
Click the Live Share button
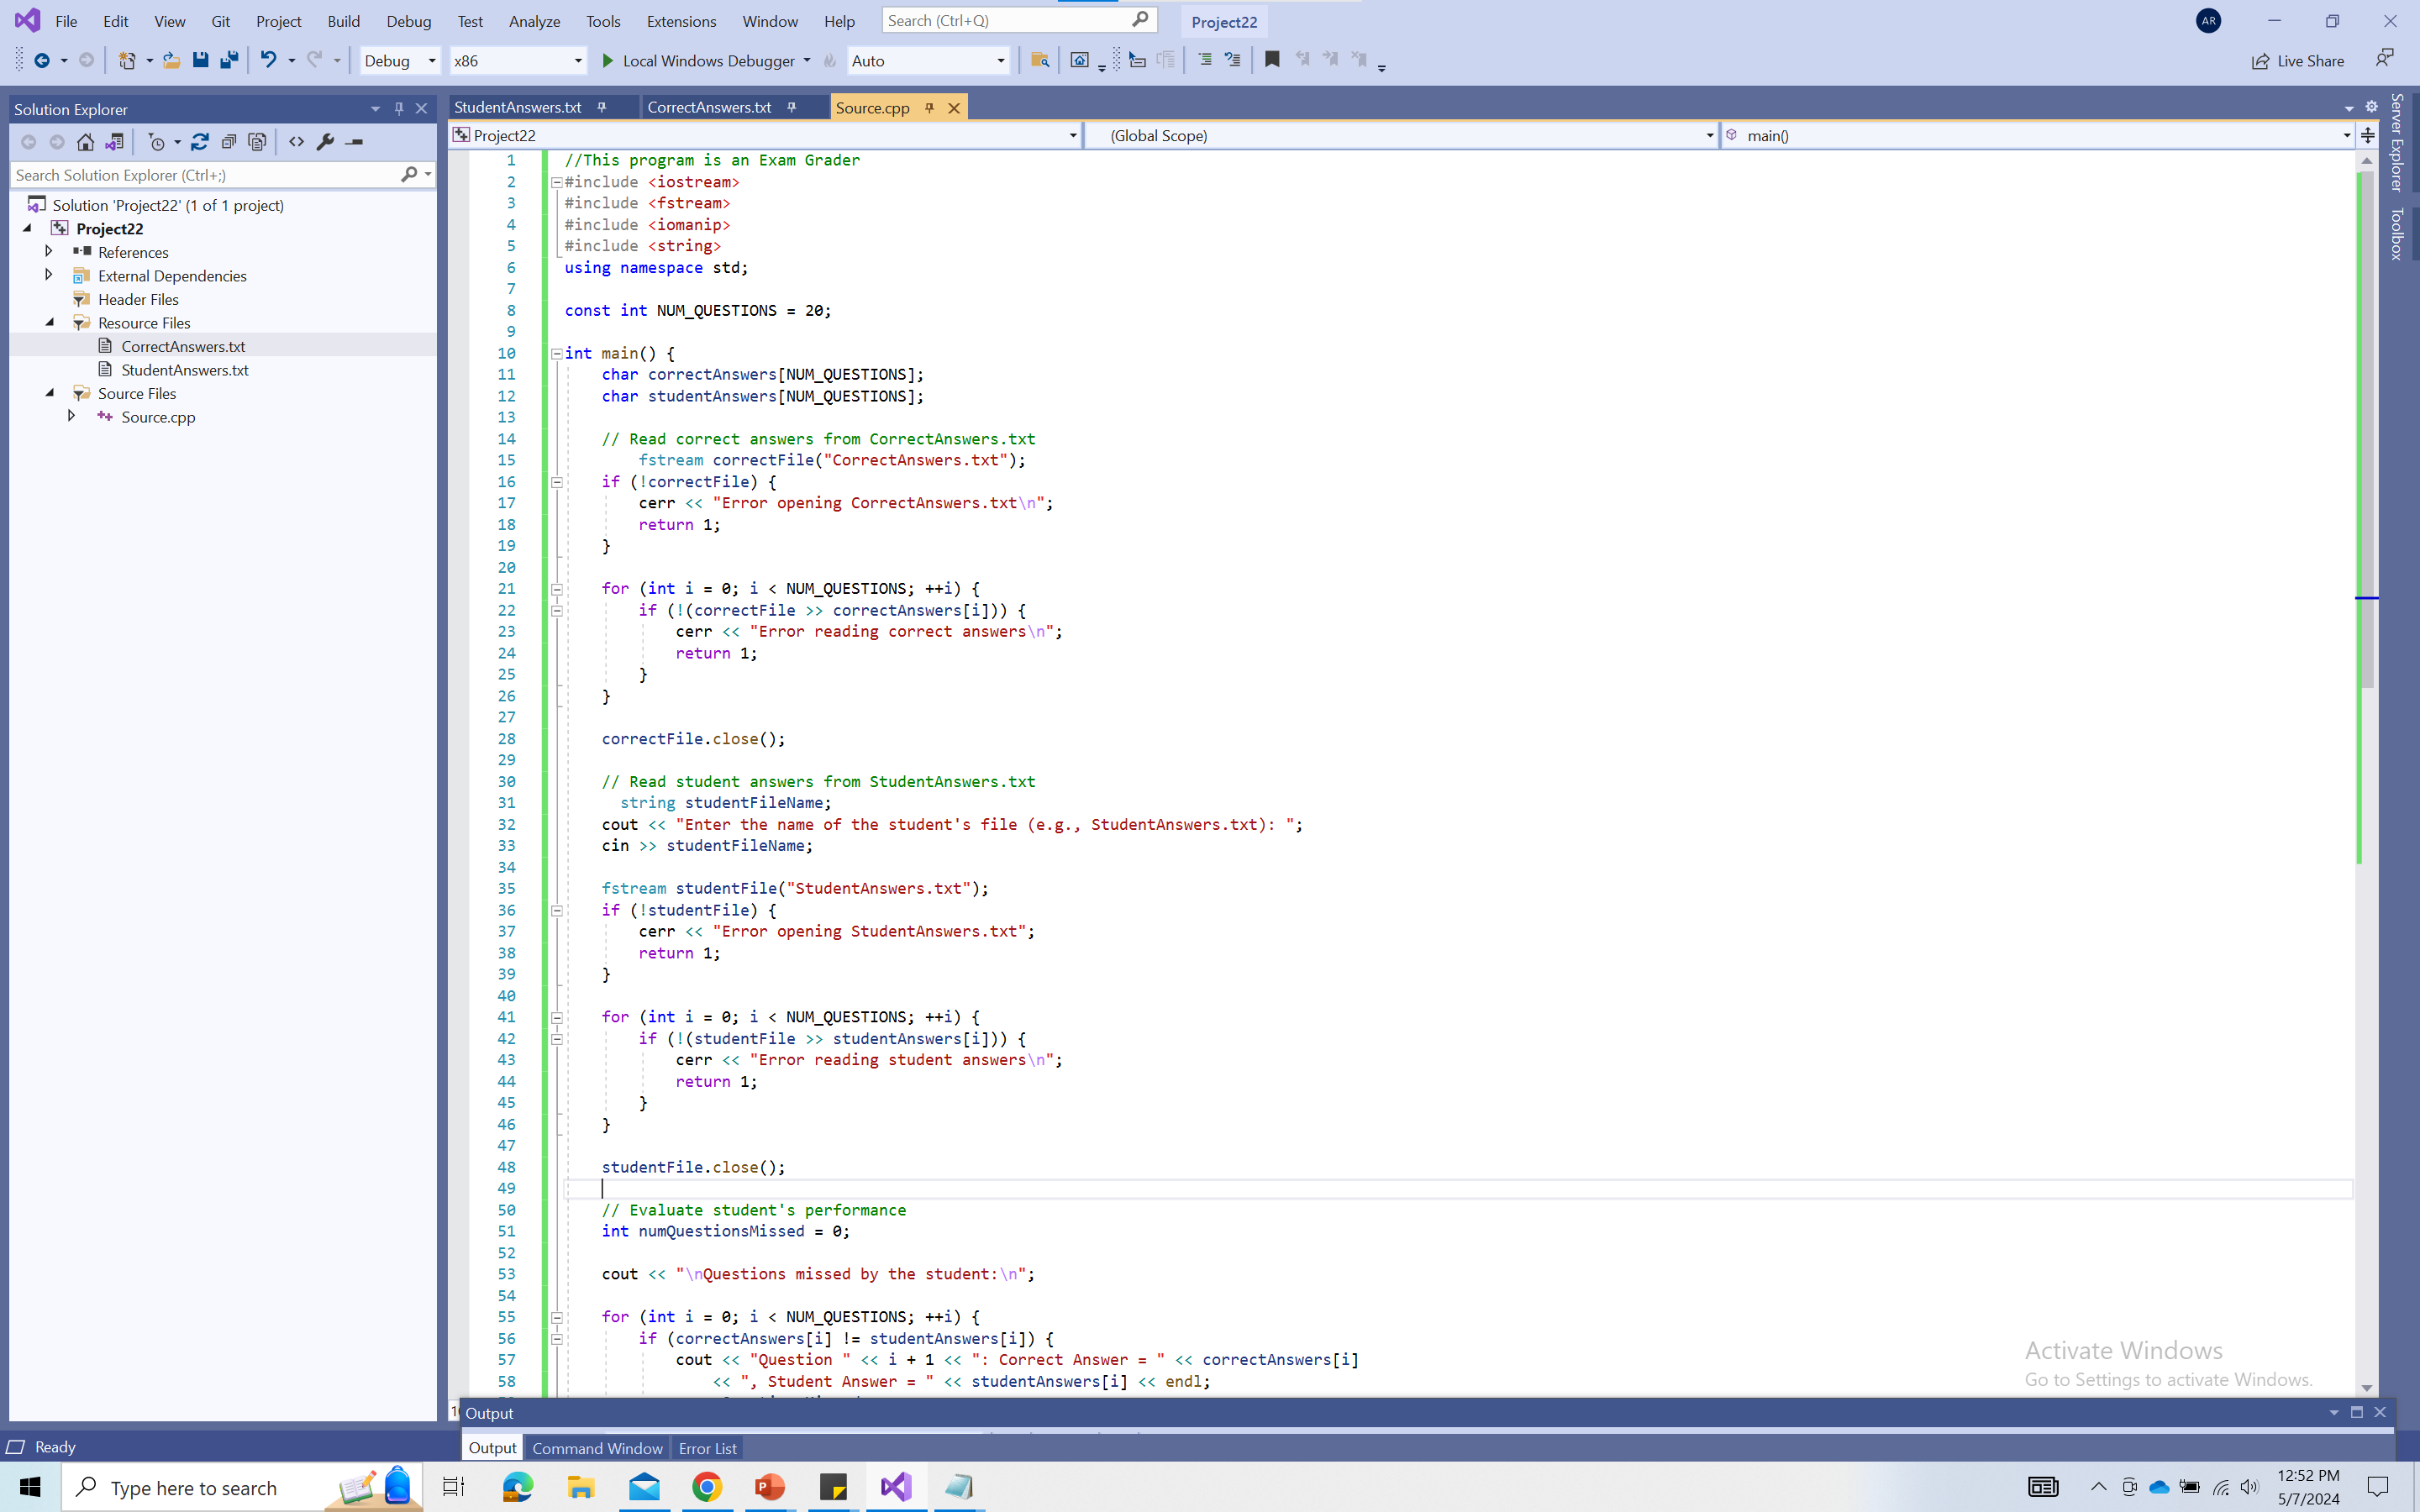click(2298, 60)
